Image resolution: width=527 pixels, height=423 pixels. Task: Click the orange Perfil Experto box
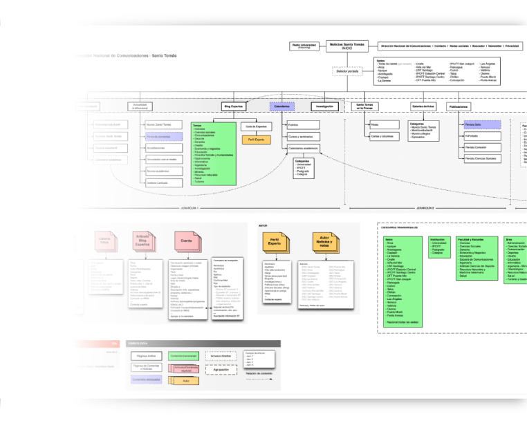click(256, 140)
